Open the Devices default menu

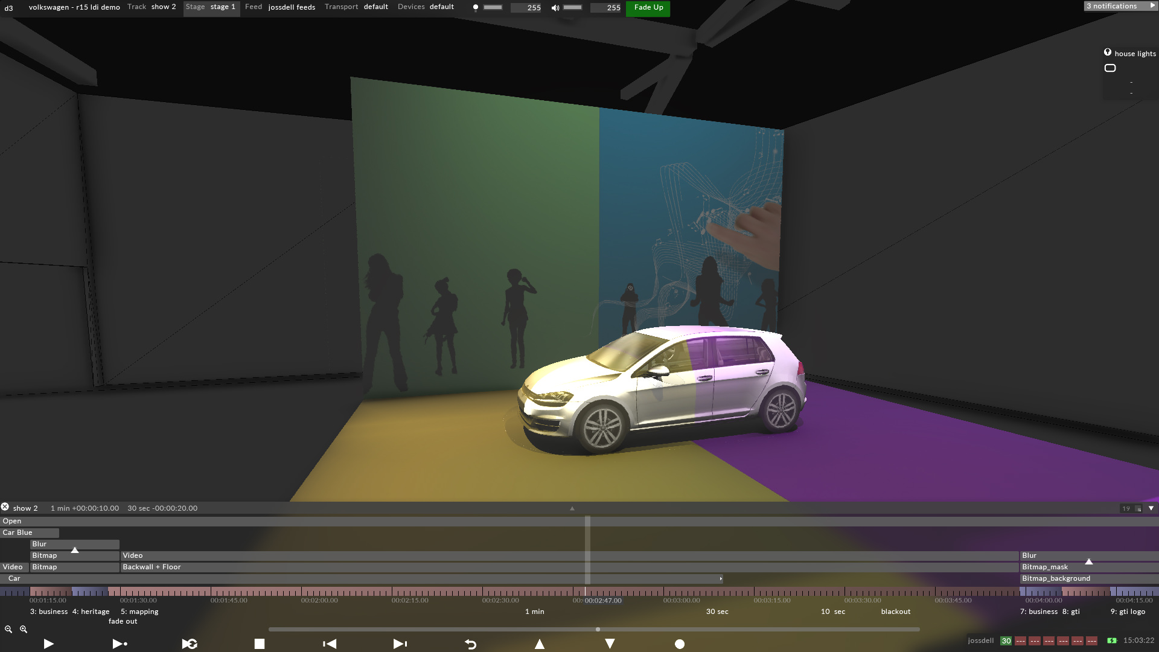click(426, 7)
